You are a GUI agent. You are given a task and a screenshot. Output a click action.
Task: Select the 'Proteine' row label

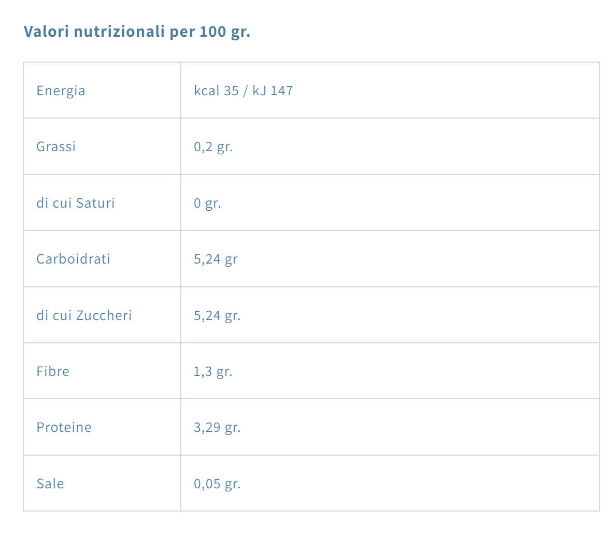pyautogui.click(x=64, y=427)
